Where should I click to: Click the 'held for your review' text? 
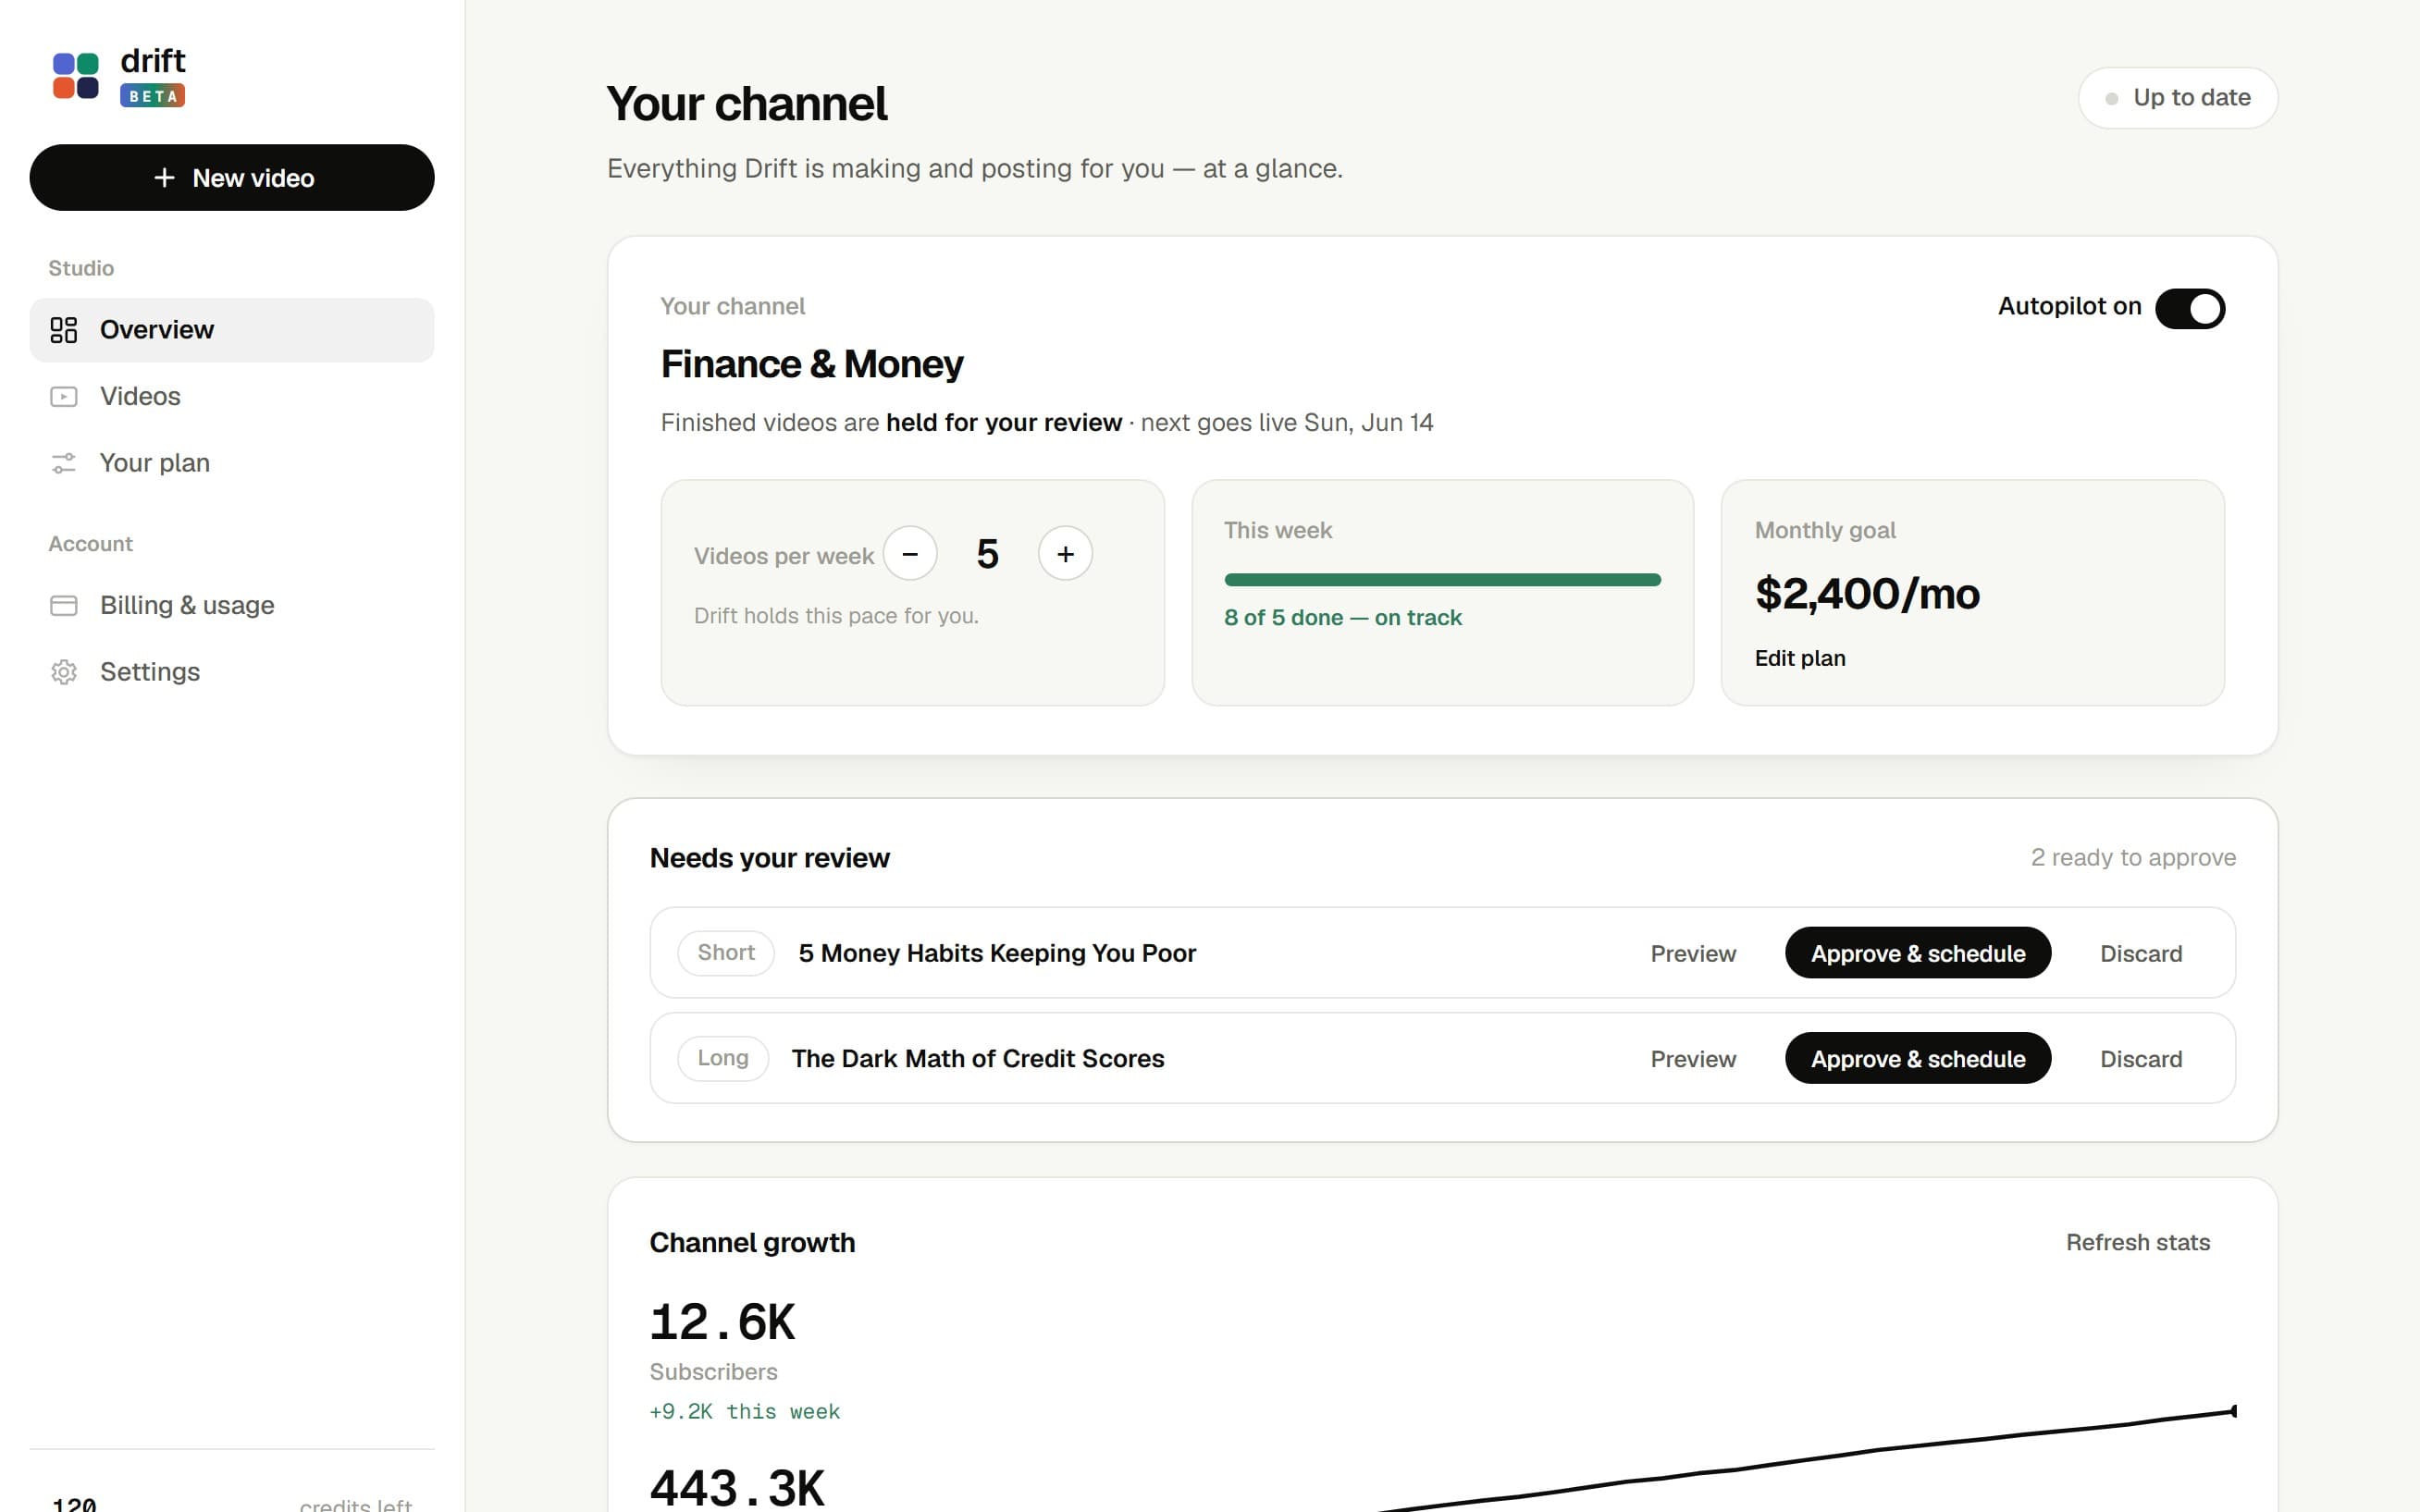tap(1004, 423)
